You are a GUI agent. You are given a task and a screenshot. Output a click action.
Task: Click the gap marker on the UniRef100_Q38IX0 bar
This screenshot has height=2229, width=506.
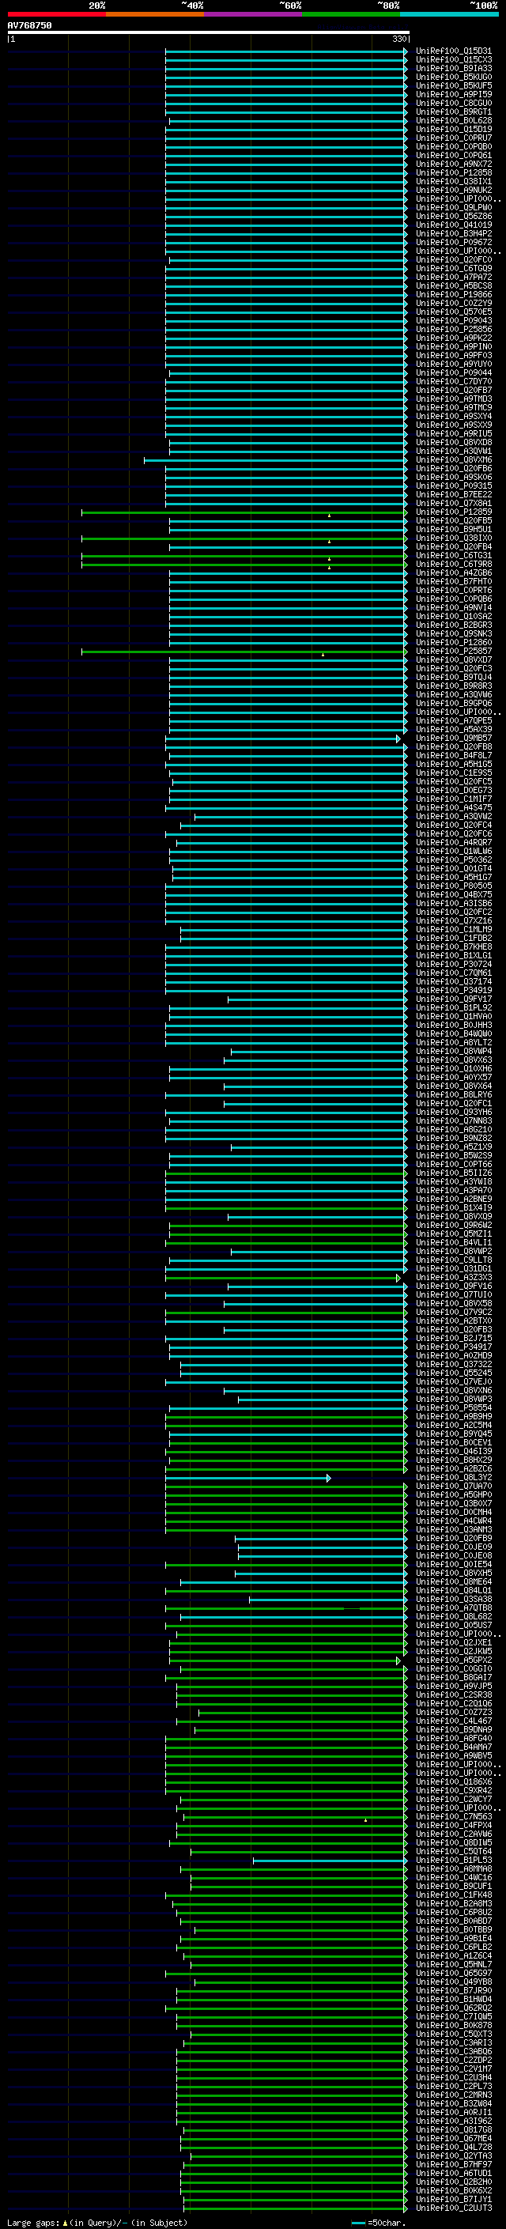click(329, 542)
